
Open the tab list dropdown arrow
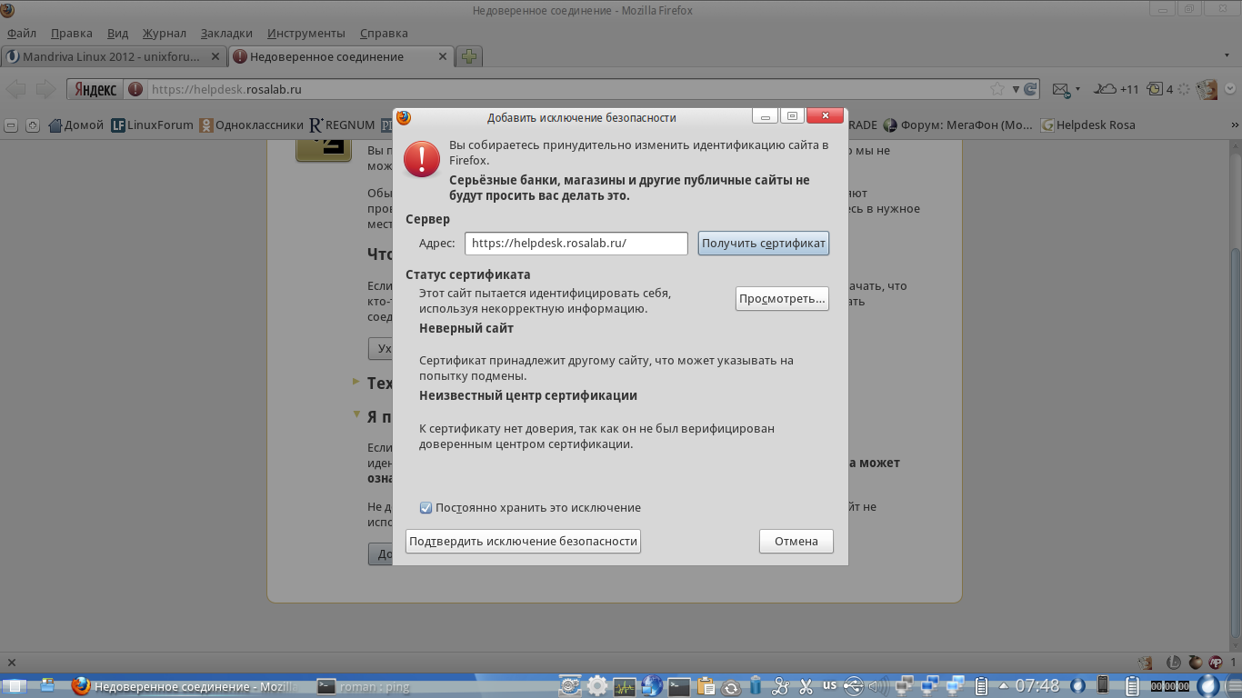click(1228, 56)
